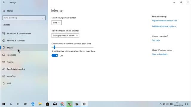Click the network globe tray icon
191x107 pixels.
tap(171, 104)
